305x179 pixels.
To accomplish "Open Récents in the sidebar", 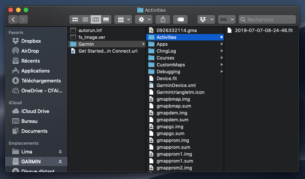I will (37, 61).
